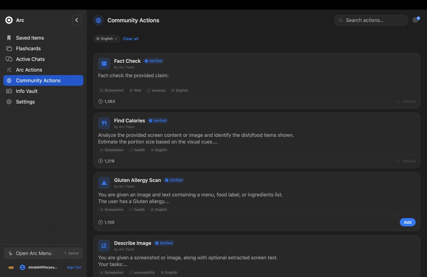
Task: Select the health tag on Find Calories
Action: point(137,150)
